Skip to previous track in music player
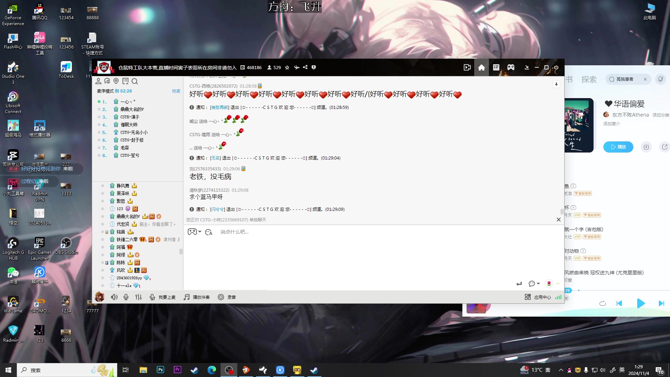 619,303
